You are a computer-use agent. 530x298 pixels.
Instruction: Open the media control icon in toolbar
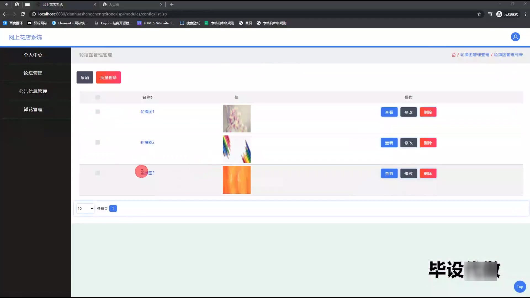[490, 14]
